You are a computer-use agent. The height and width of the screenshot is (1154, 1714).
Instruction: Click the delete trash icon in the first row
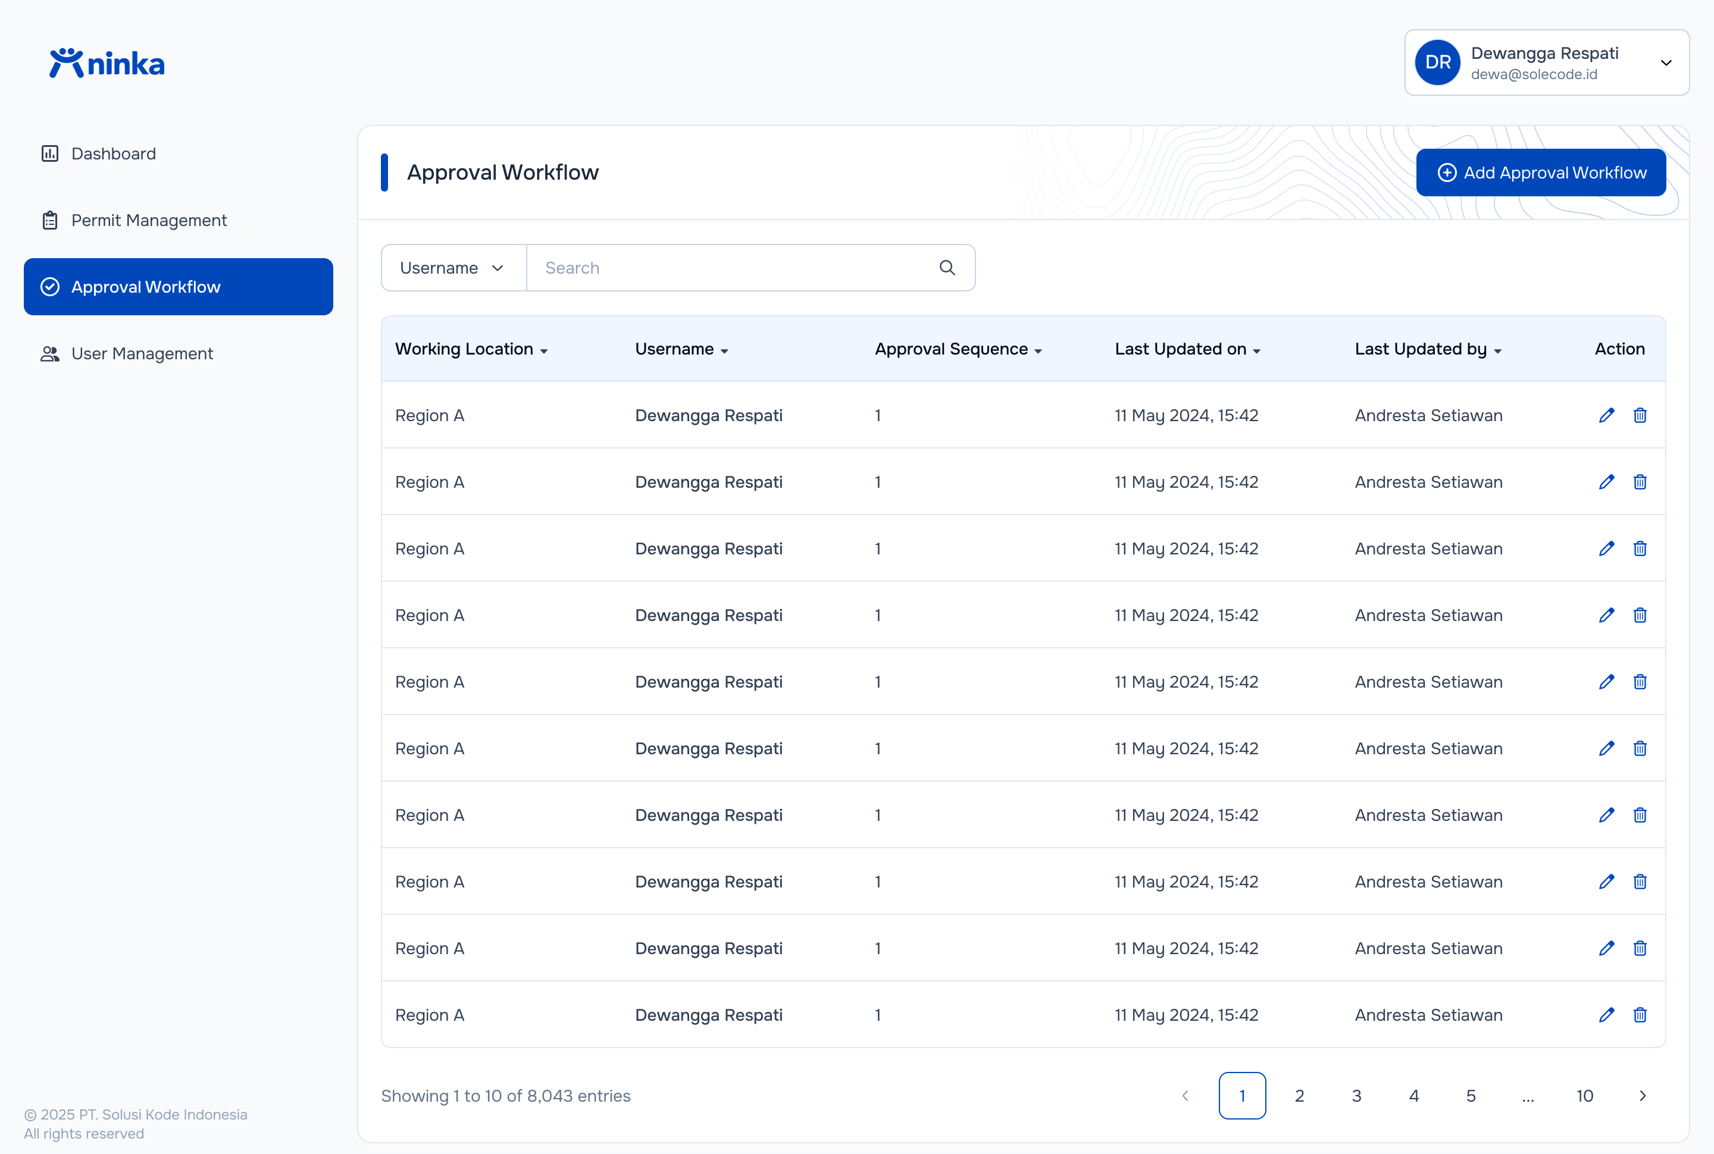tap(1640, 415)
